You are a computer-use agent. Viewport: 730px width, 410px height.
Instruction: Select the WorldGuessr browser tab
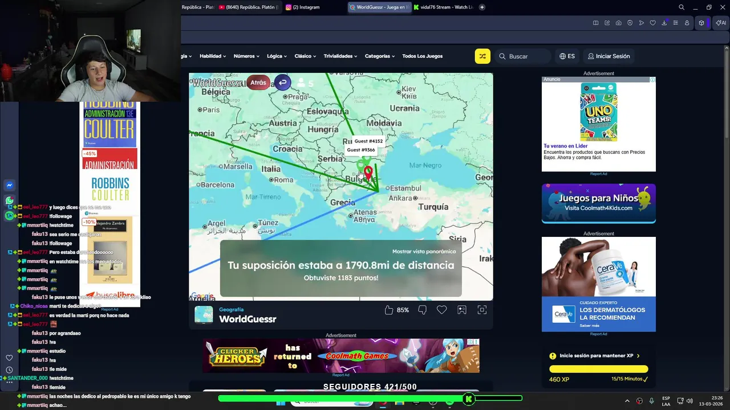pos(379,7)
